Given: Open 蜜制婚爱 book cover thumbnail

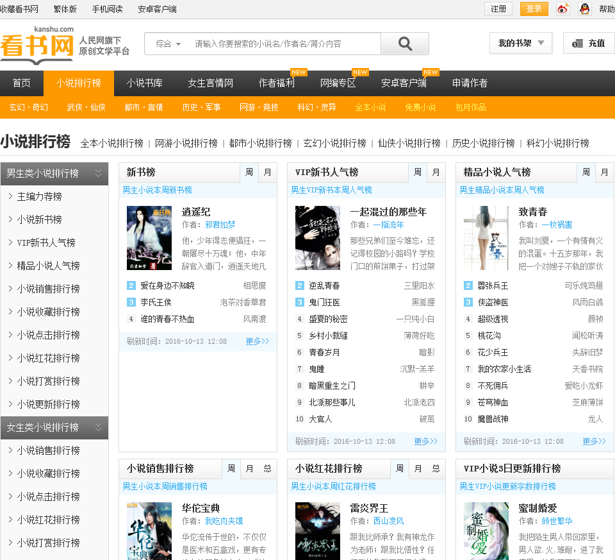Looking at the screenshot, I should (x=486, y=531).
